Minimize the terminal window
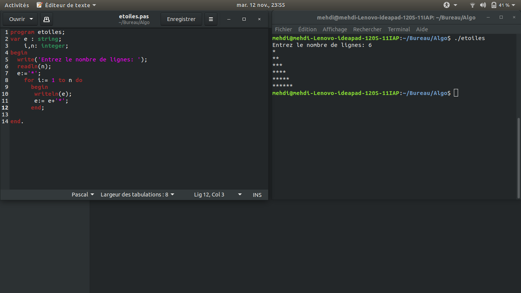Viewport: 521px width, 293px height. click(489, 18)
